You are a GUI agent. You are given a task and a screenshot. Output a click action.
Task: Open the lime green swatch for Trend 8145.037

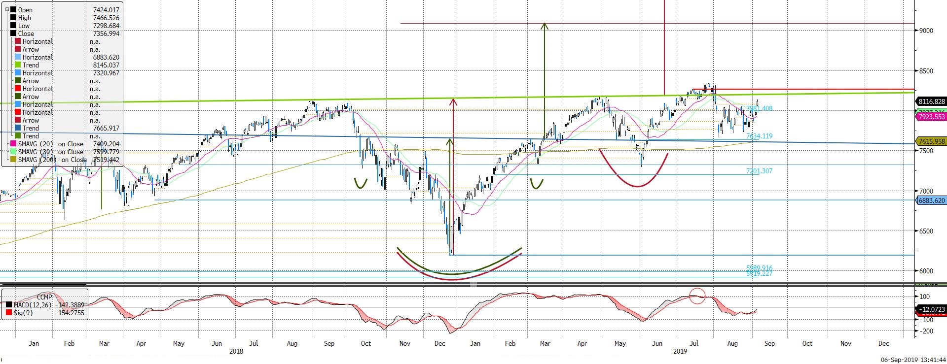pos(17,65)
